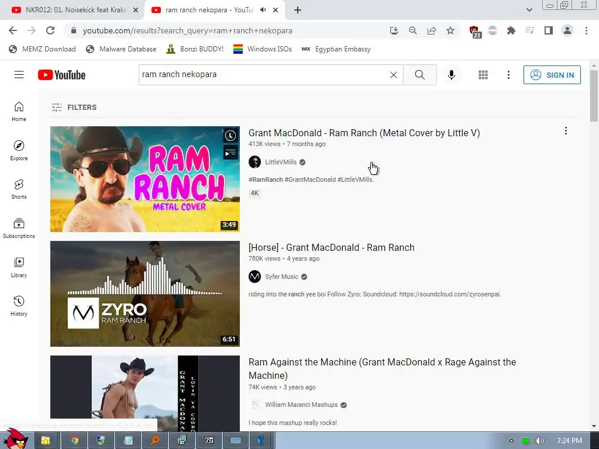Visit the LittleVMills channel
The height and width of the screenshot is (449, 599).
pos(281,162)
